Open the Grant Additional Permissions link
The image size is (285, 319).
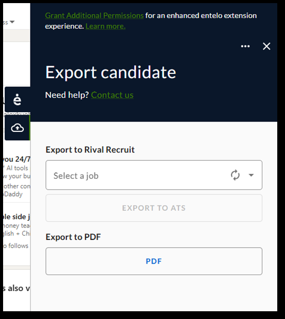pos(94,16)
